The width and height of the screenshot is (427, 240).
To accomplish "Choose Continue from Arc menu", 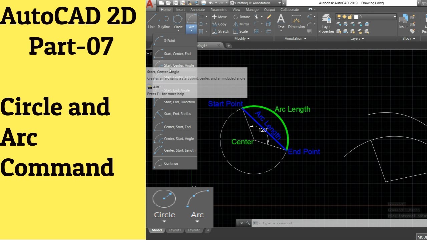I will [x=175, y=163].
